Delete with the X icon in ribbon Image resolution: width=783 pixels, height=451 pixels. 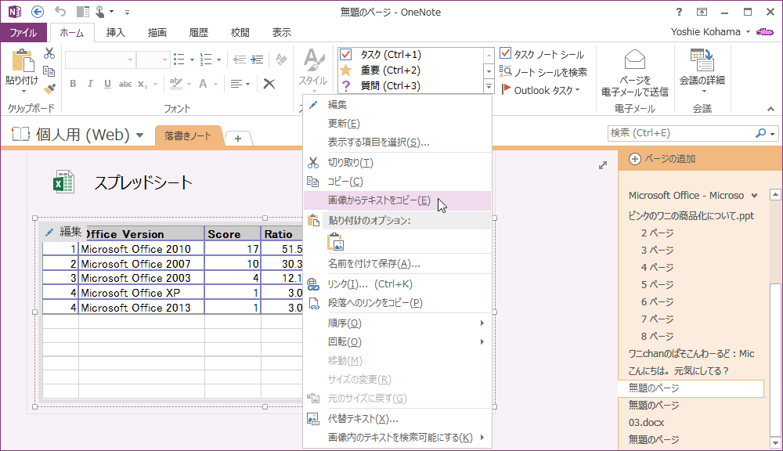[269, 84]
